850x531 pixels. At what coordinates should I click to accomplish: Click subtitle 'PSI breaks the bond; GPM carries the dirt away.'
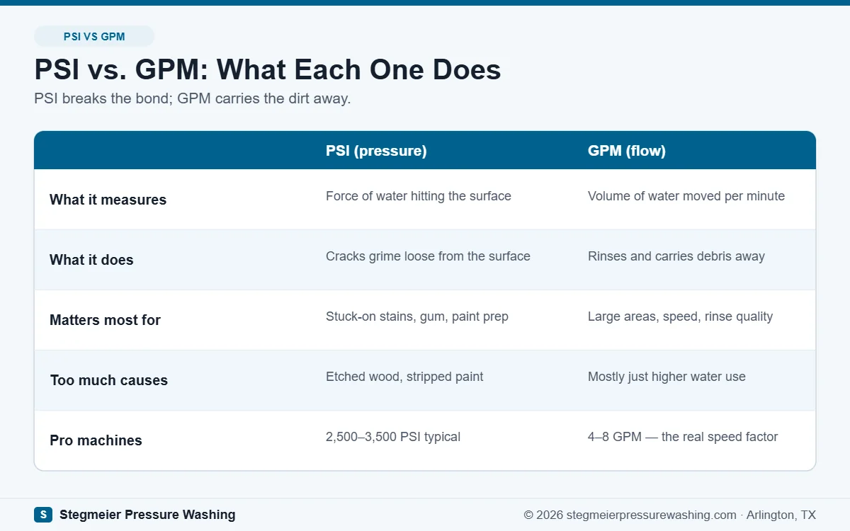(193, 98)
